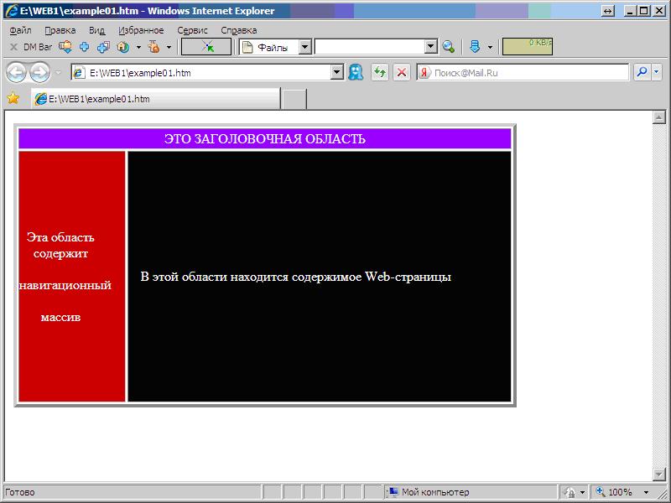Image resolution: width=671 pixels, height=503 pixels.
Task: Click the 'навигационный' text in red panel
Action: [x=65, y=285]
